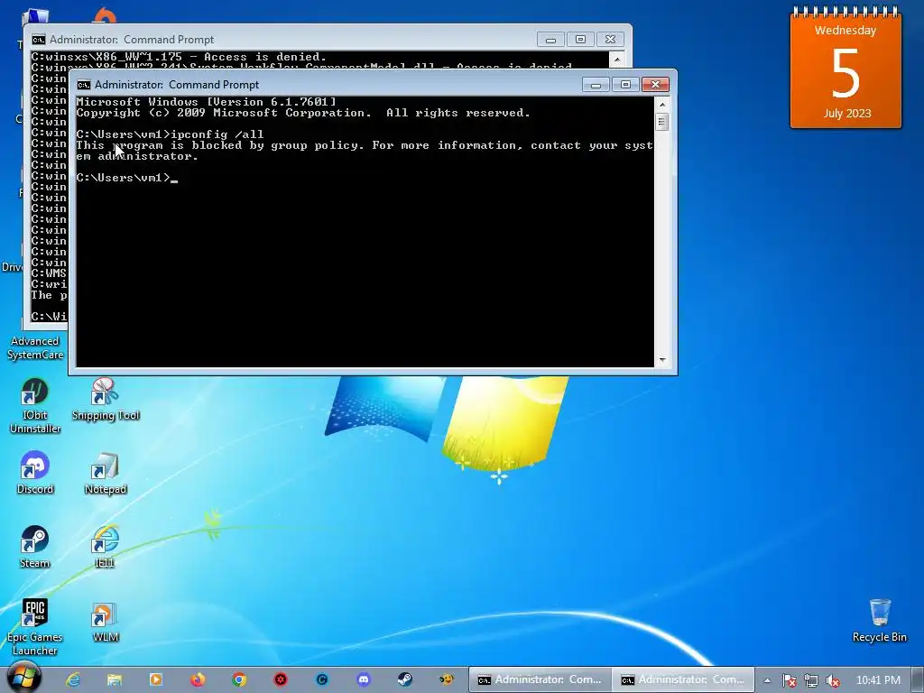Open the back Command Prompt window system menu icon
The image size is (924, 693).
coord(38,40)
